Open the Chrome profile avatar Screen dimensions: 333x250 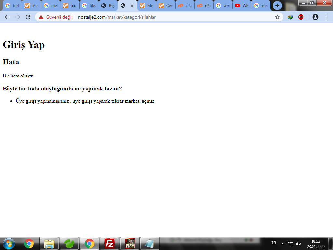315,17
